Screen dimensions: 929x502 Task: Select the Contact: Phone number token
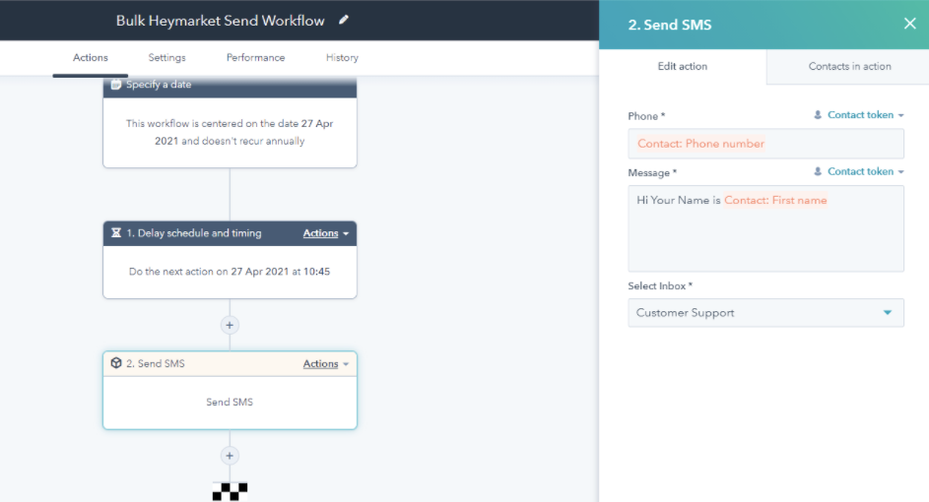(700, 144)
